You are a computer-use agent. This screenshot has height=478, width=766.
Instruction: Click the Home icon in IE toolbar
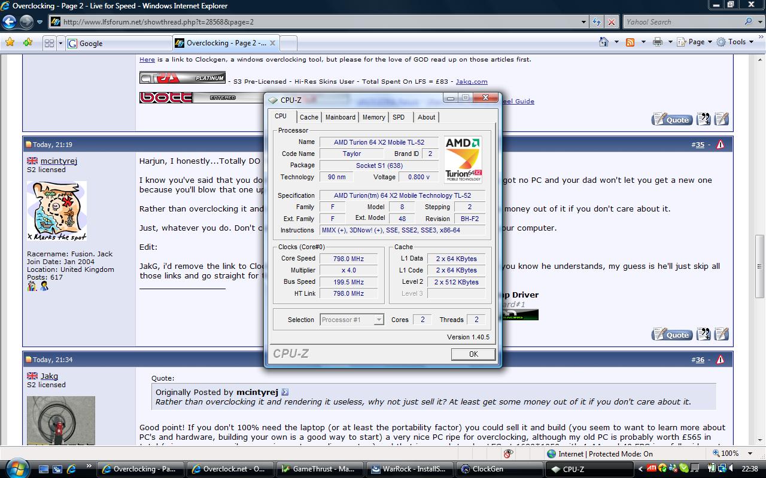tap(604, 42)
